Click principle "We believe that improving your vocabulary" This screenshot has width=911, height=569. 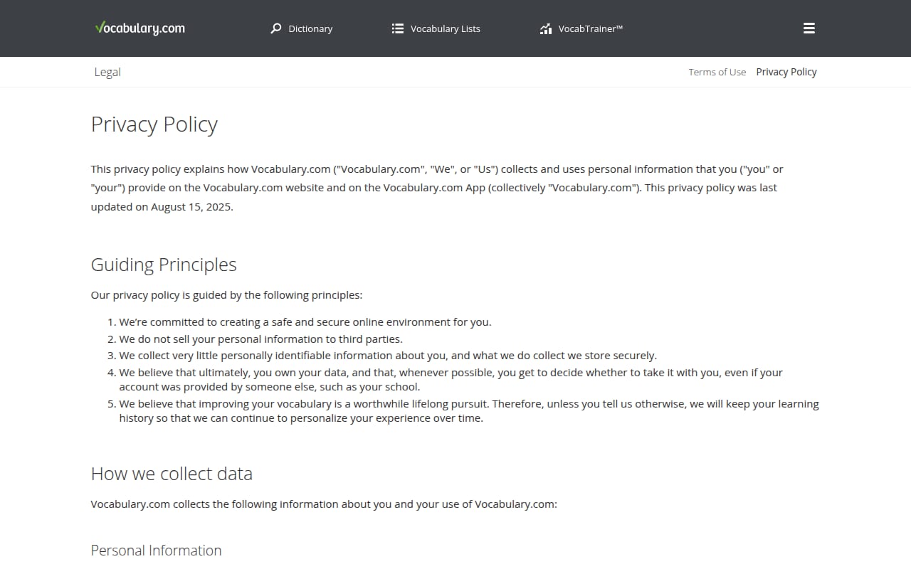469,411
